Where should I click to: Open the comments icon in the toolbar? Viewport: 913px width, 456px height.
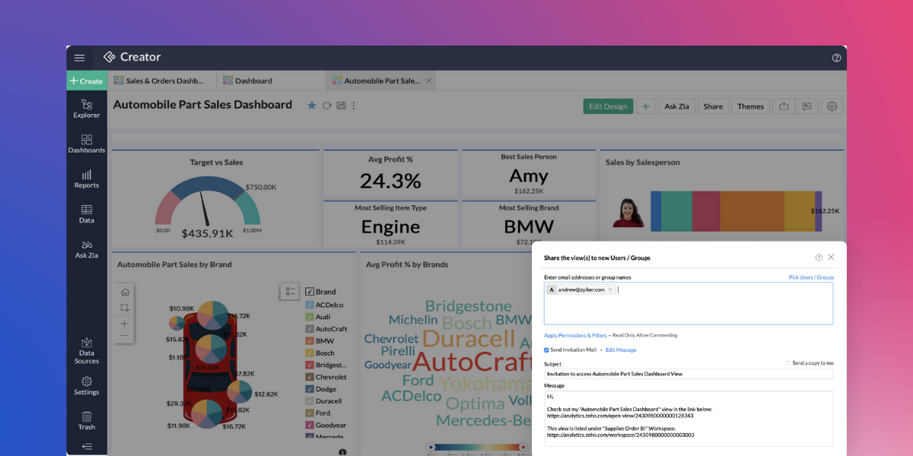(x=806, y=106)
